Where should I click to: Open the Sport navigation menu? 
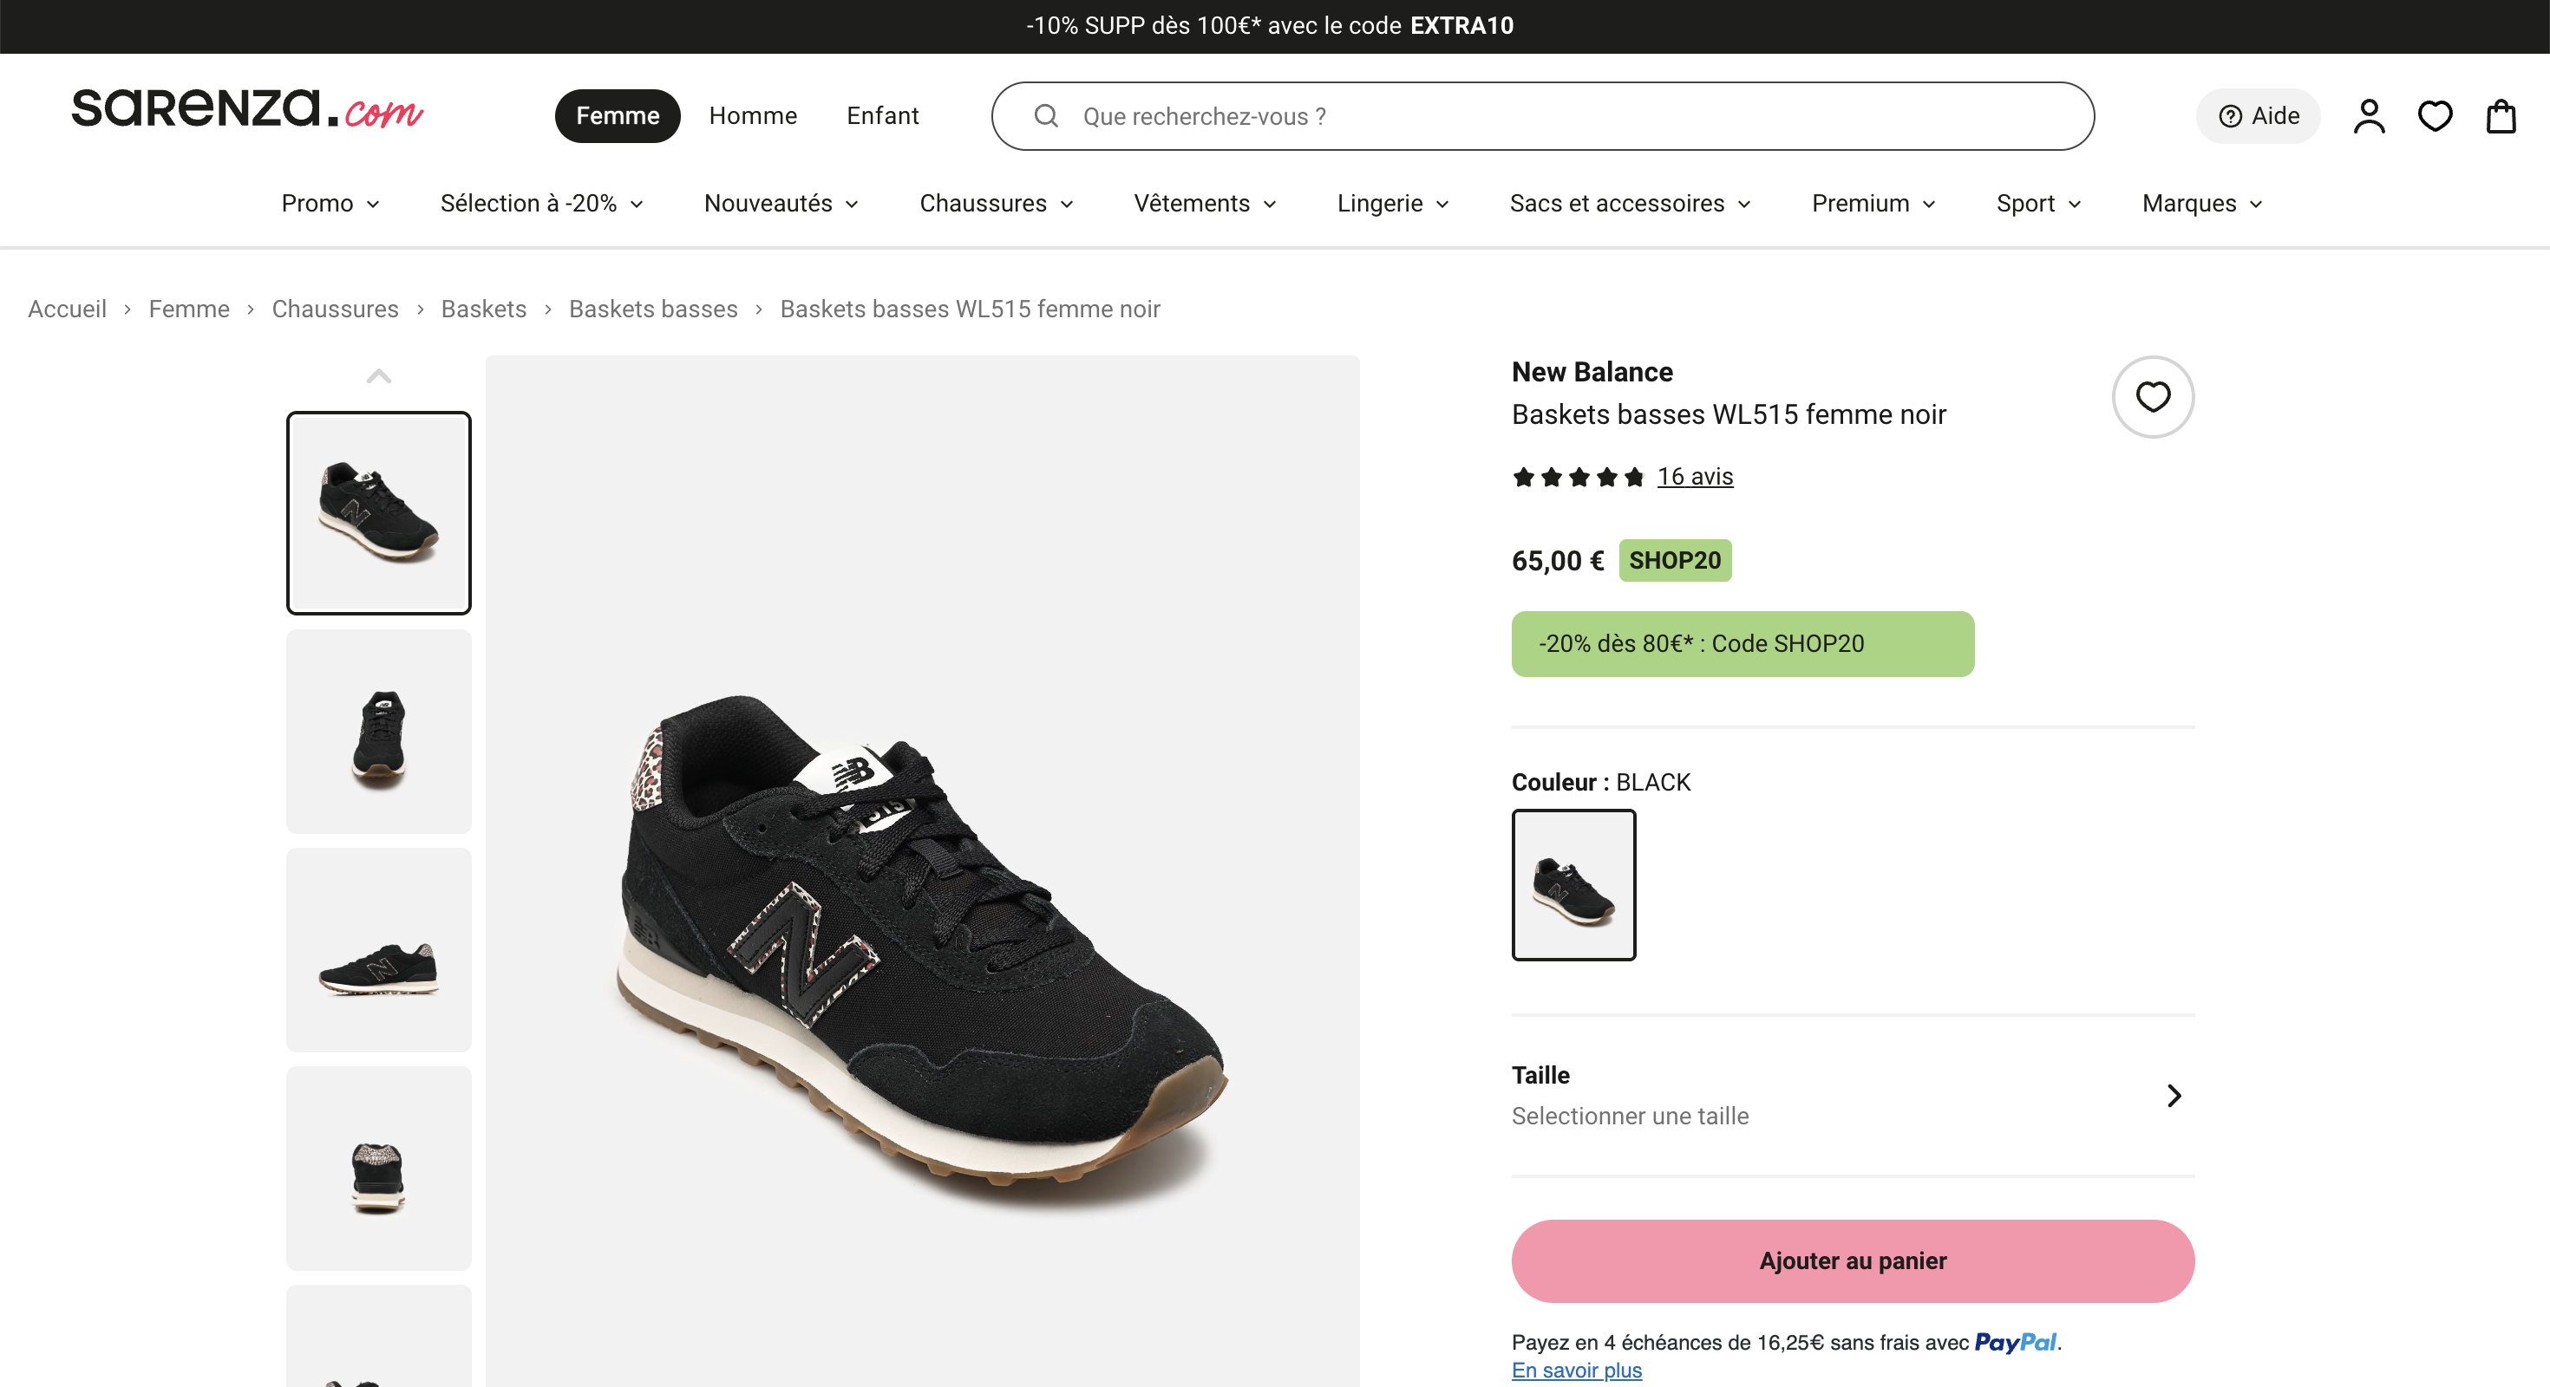2038,203
